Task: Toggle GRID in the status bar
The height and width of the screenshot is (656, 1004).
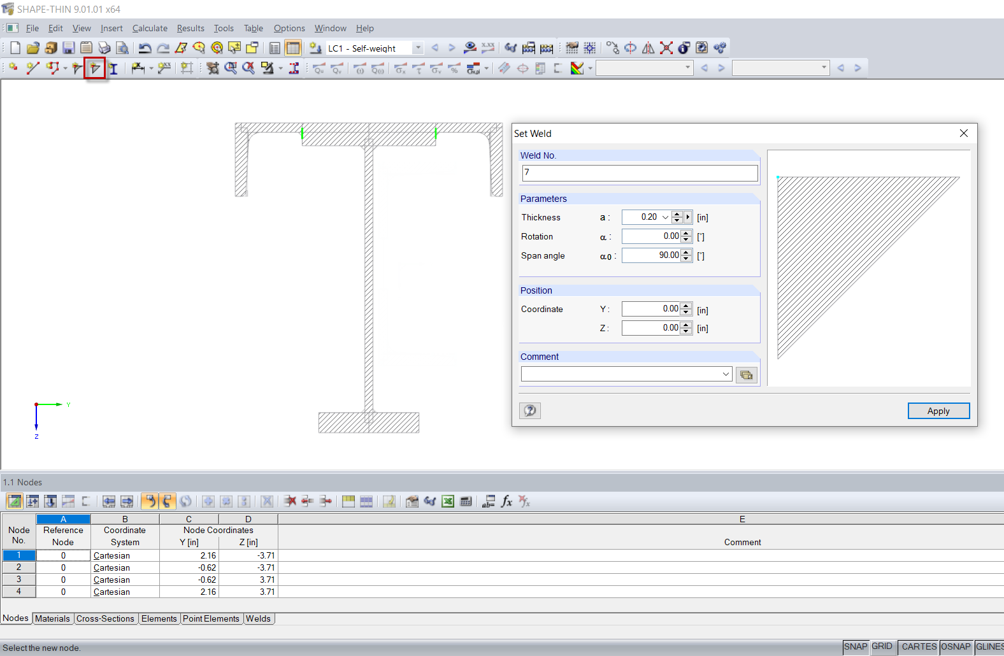Action: (x=882, y=647)
